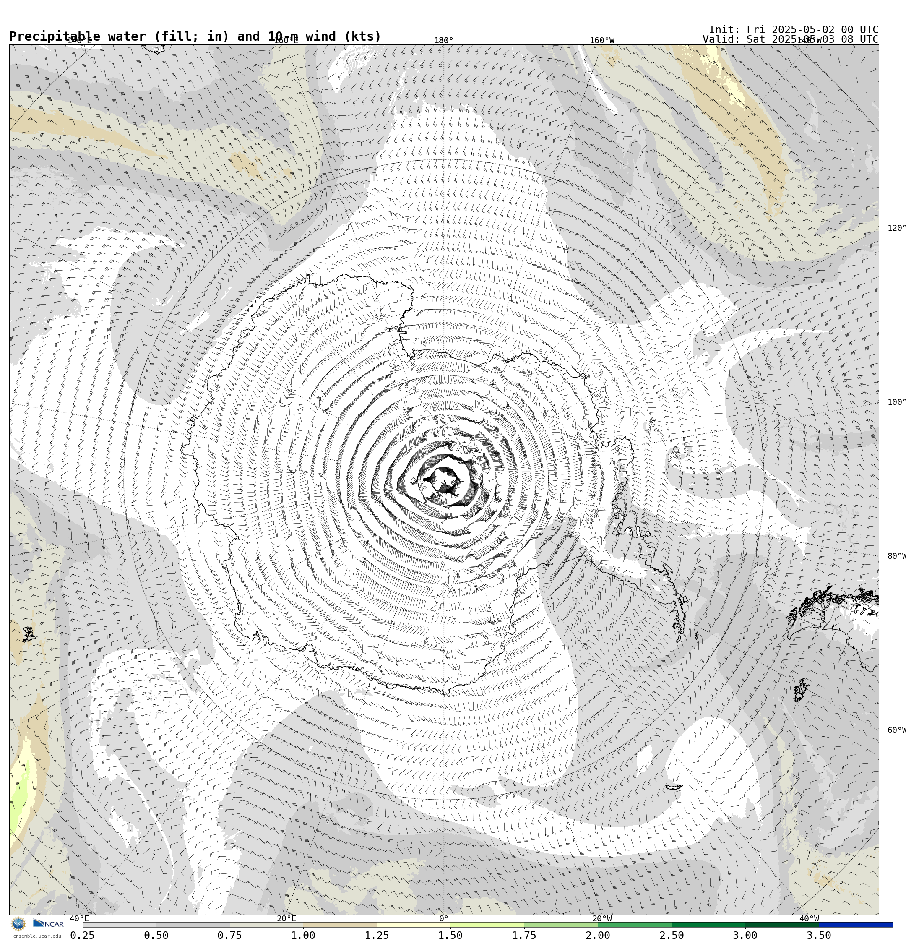Viewport: 906px width, 941px height.
Task: Select the medium green 2.00–2.50 colorbar segment
Action: click(635, 925)
